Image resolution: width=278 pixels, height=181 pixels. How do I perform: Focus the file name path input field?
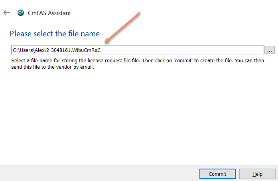(x=179, y=50)
